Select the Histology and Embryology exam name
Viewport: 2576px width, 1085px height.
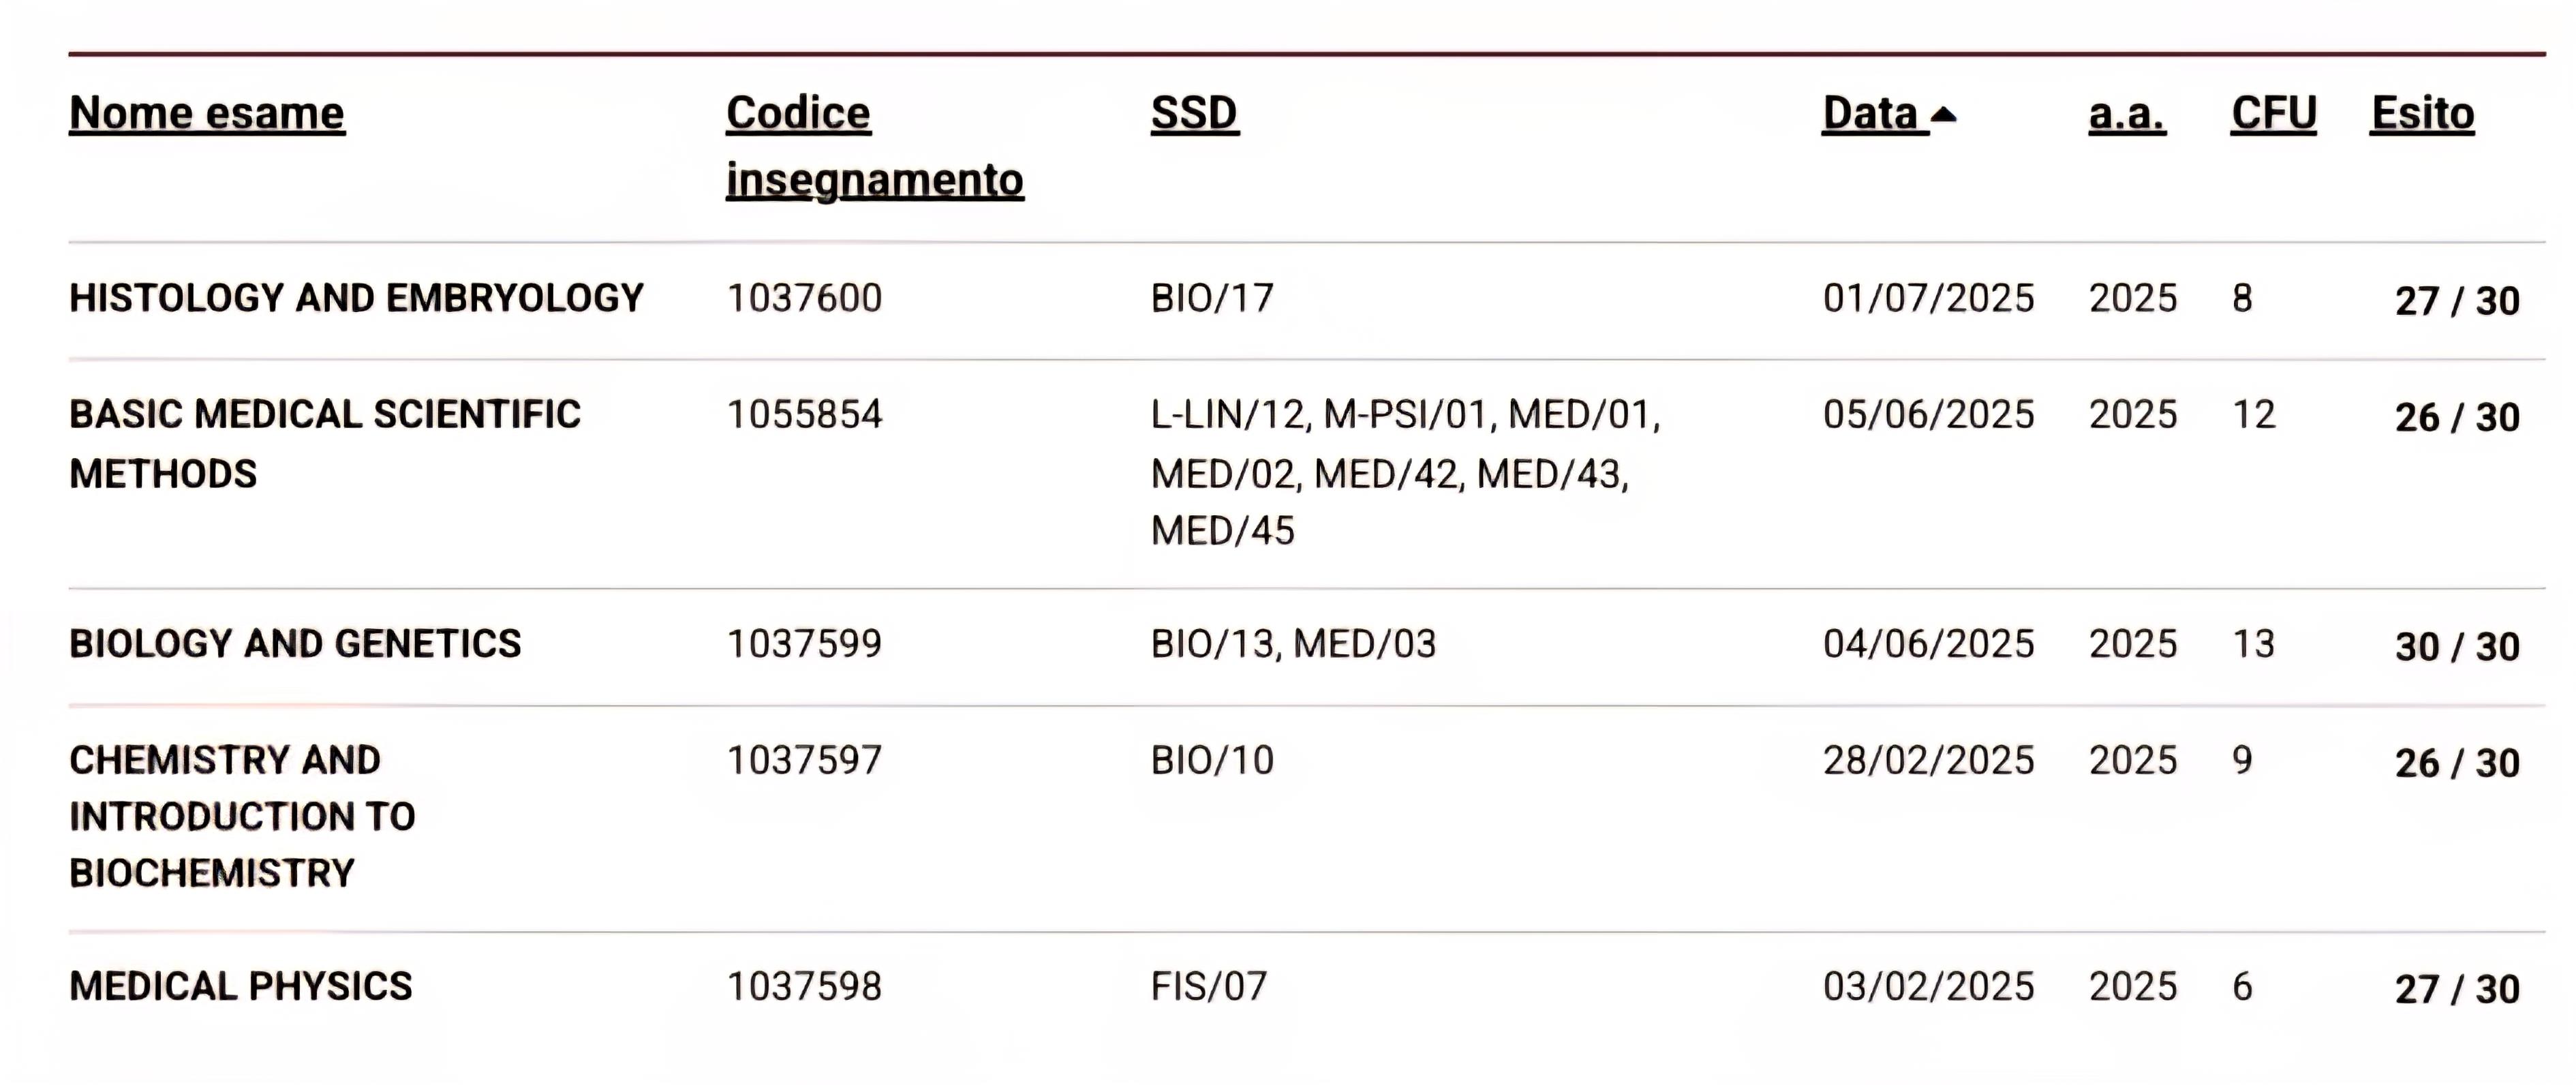pos(356,298)
